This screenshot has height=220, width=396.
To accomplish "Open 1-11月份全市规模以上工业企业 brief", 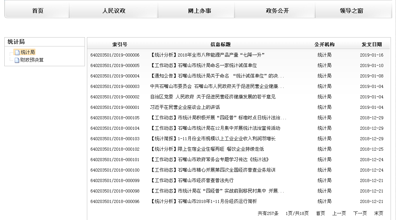I will pos(213,139).
